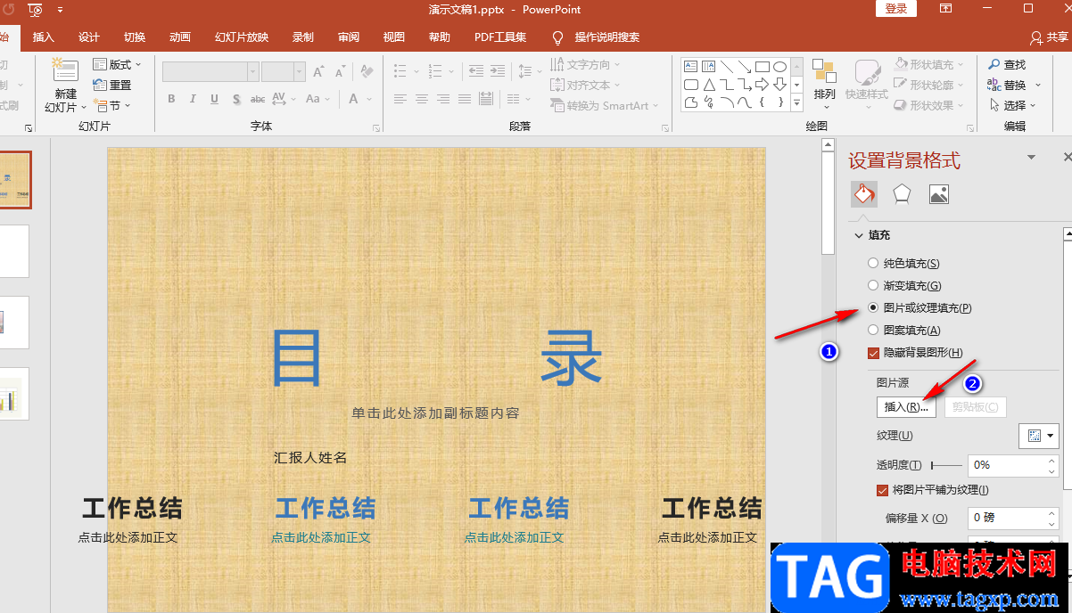
Task: Select the oval shape in gallery
Action: pos(779,66)
